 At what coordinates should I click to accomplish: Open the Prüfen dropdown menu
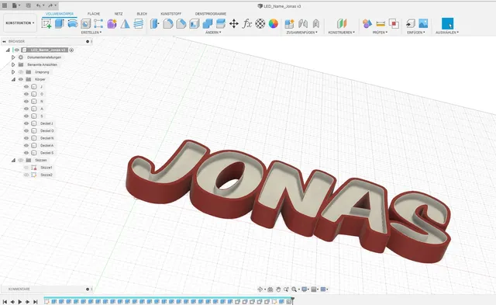(380, 33)
